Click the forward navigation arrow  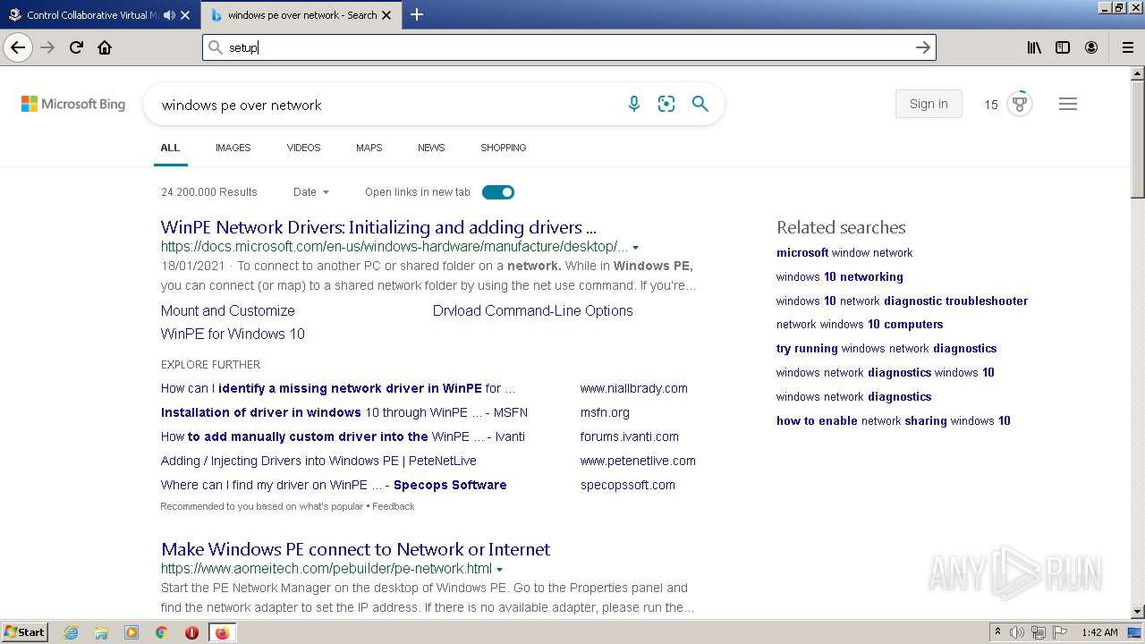pos(47,47)
